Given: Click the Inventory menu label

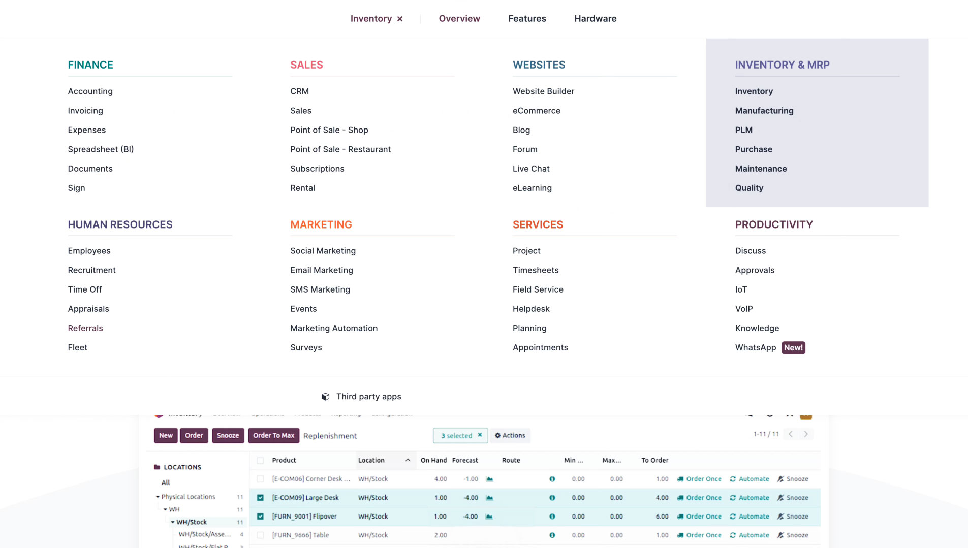Looking at the screenshot, I should 371,19.
